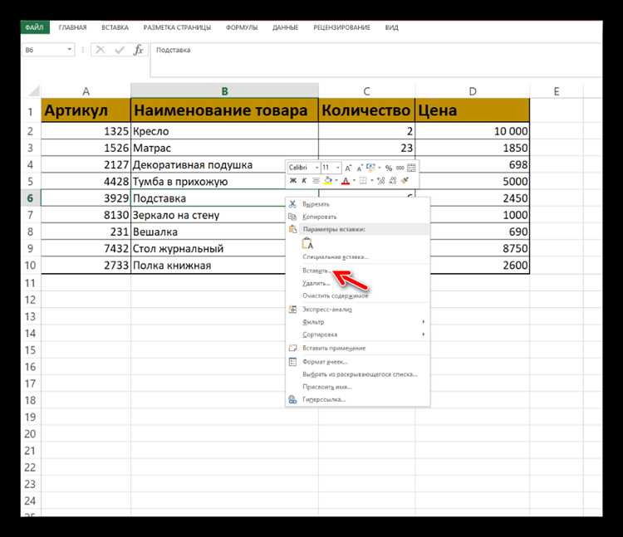Select row 6 header
This screenshot has height=537, width=623.
(x=31, y=198)
